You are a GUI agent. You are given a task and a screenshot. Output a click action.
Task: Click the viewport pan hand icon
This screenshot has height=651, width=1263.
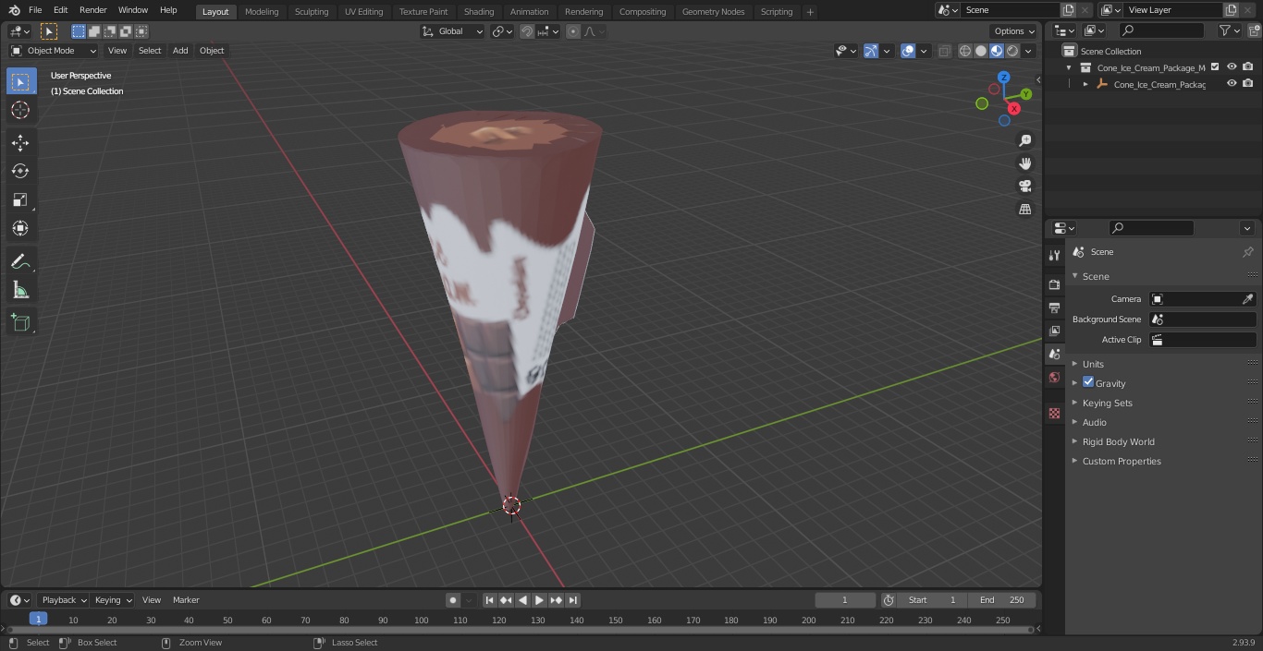click(1024, 163)
